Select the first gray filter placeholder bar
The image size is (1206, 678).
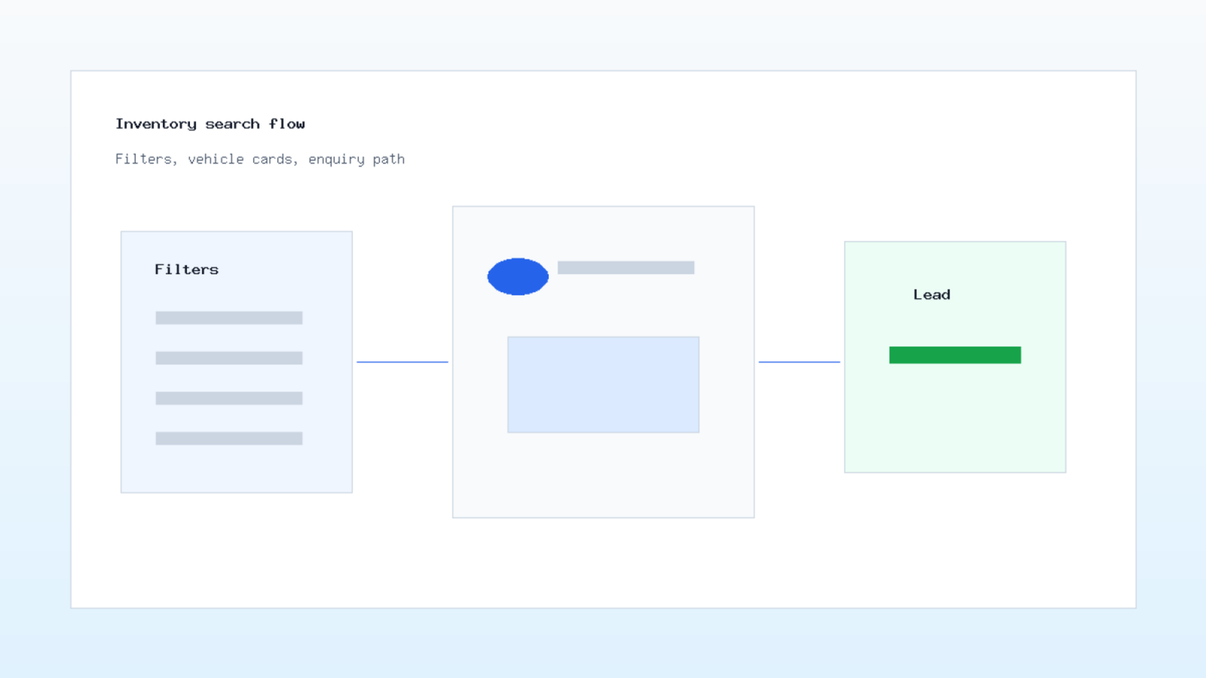pyautogui.click(x=229, y=318)
